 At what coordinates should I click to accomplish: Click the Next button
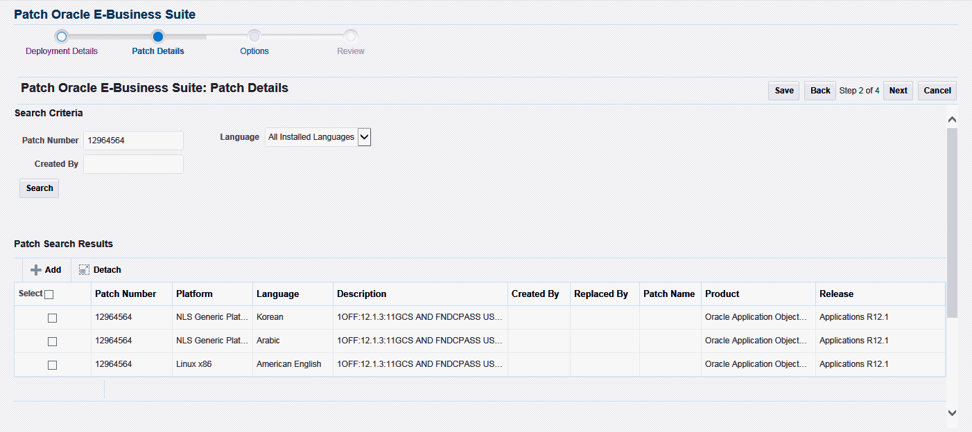point(898,91)
